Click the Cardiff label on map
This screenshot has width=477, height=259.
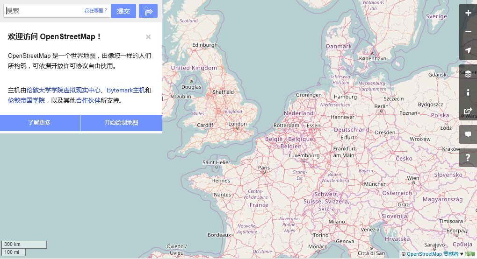(205, 125)
